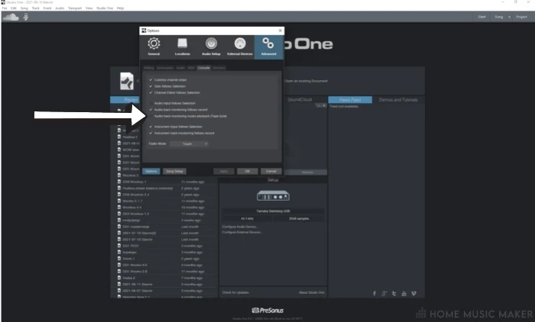
Task: Open recent song Huahua phase balance
Action: click(x=148, y=188)
